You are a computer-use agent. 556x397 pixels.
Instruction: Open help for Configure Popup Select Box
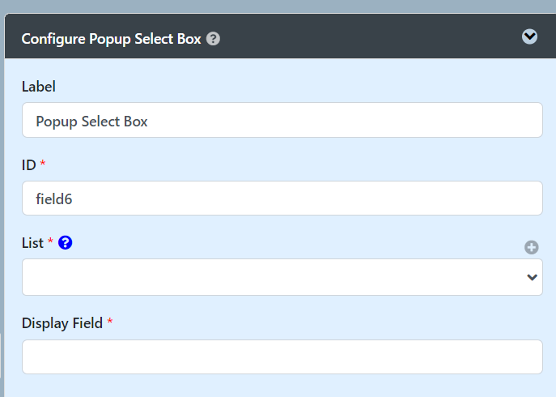(213, 39)
